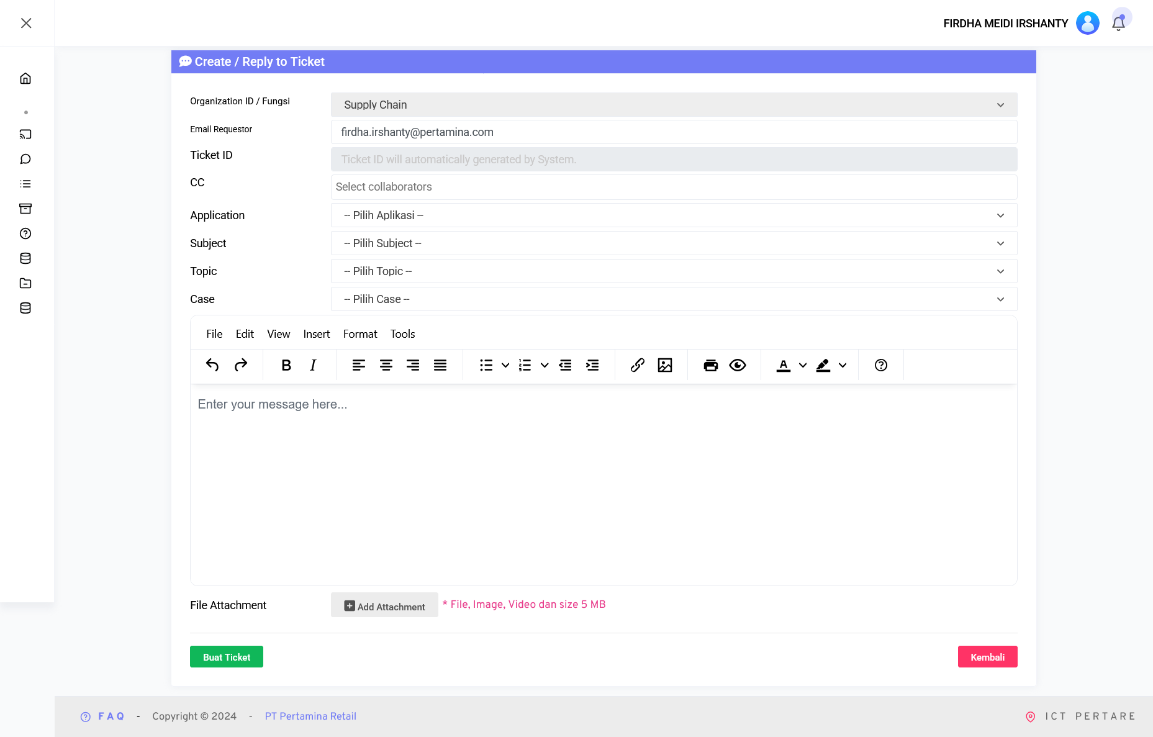Open the numbered list style dropdown arrow
The height and width of the screenshot is (737, 1153).
tap(545, 365)
